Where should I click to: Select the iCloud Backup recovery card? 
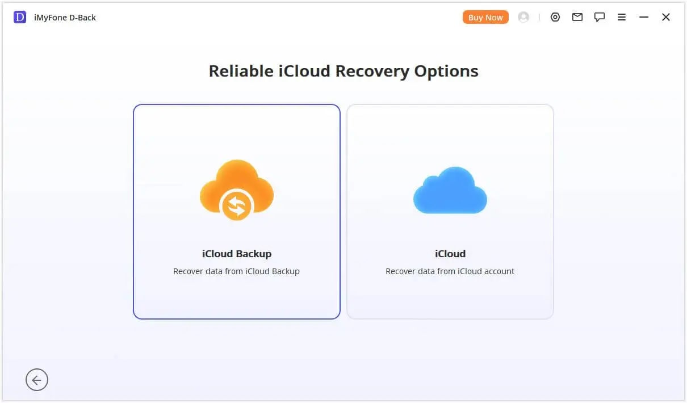point(237,211)
